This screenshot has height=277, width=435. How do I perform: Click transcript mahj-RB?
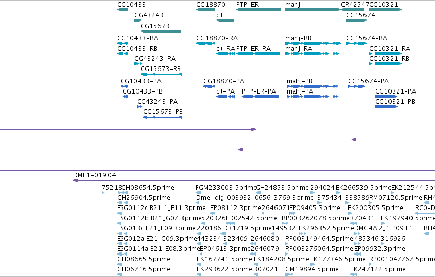[x=313, y=43]
